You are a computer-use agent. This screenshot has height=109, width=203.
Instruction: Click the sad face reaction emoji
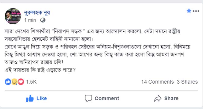pos(14,82)
